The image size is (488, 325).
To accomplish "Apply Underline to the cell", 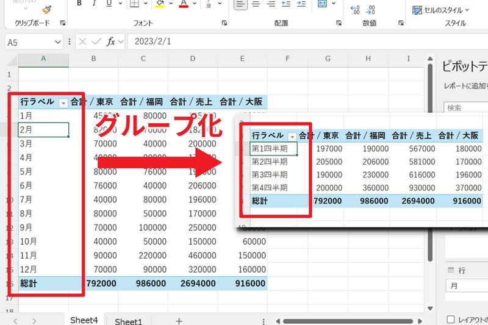I will click(109, 4).
